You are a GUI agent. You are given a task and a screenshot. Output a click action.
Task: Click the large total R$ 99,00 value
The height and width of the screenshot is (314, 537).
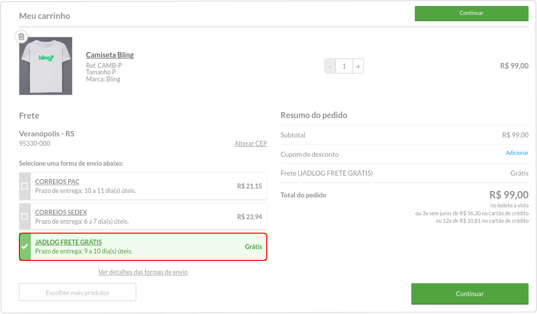(x=509, y=195)
